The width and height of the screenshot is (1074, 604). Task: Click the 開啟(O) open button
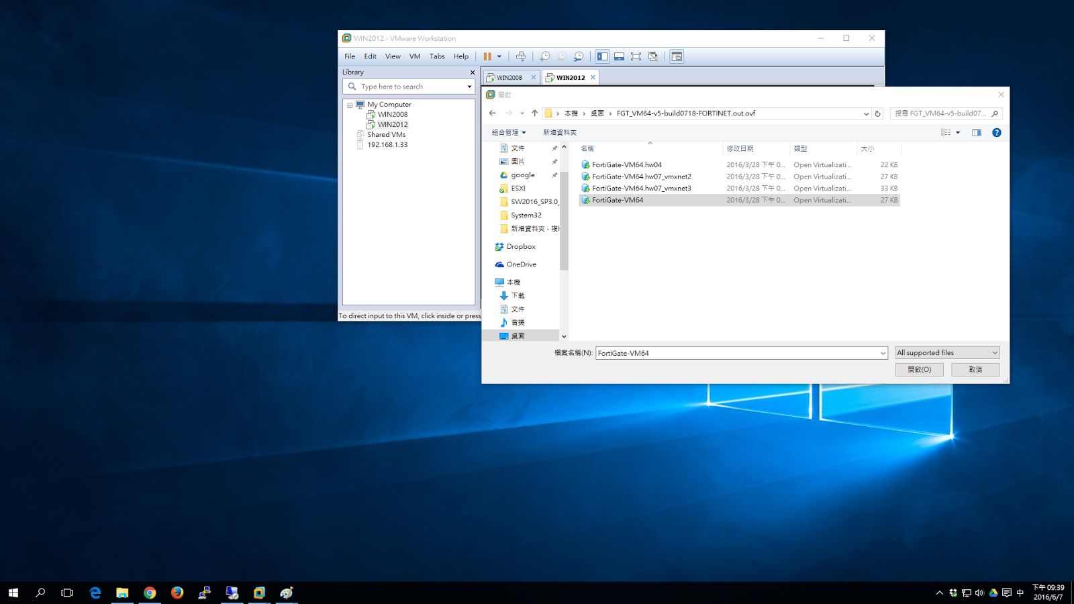pos(919,370)
